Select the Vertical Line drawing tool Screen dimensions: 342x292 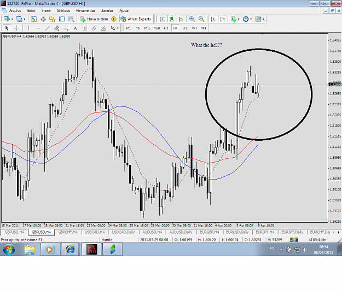(x=28, y=28)
